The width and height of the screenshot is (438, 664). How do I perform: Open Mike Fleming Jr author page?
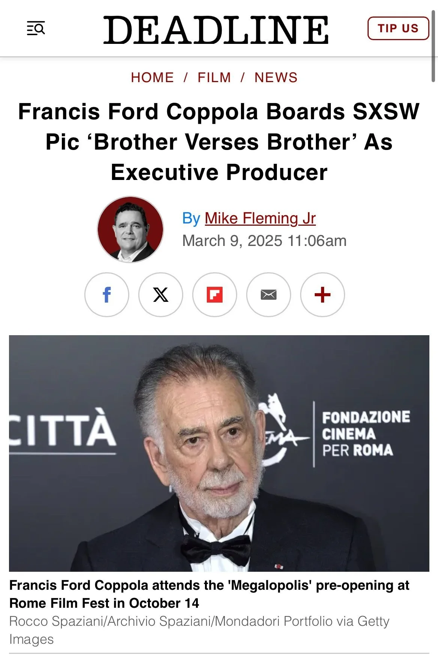[x=260, y=218]
